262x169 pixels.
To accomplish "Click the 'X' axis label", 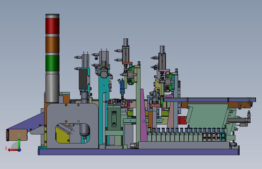I will click(x=6, y=148).
